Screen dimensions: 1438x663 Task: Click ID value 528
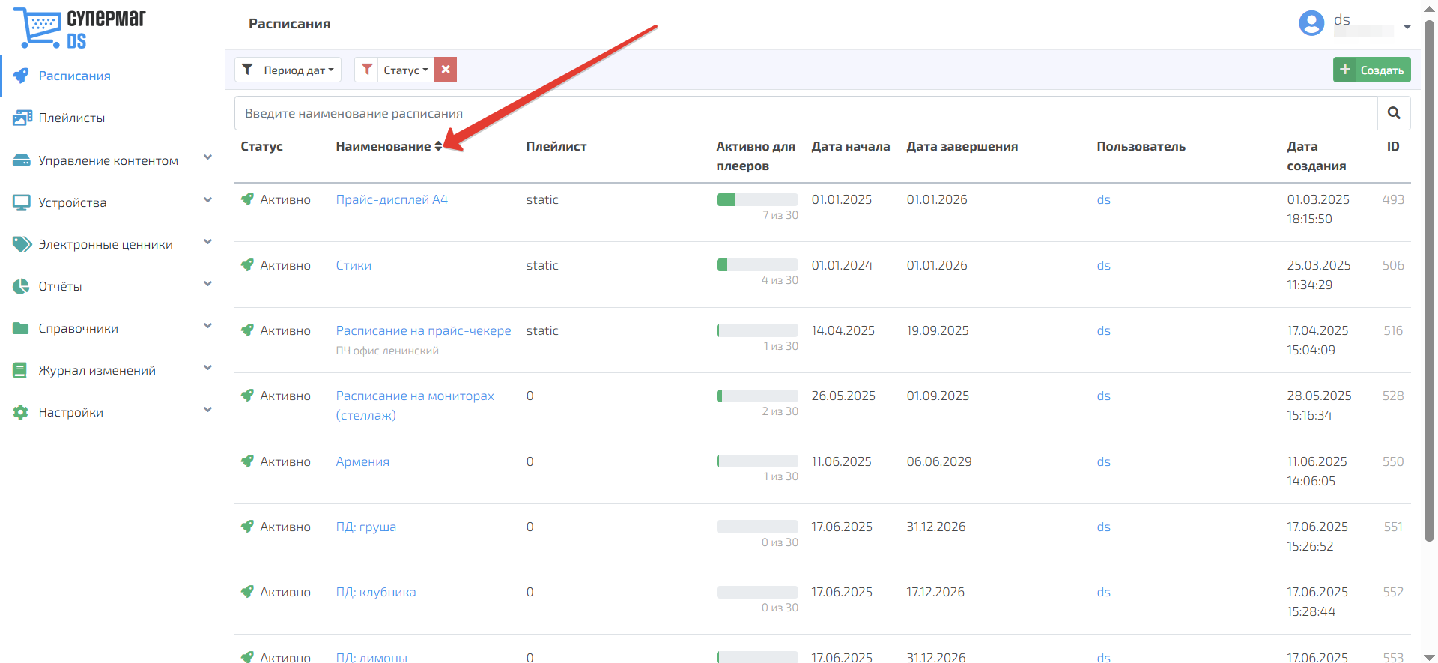tap(1393, 396)
